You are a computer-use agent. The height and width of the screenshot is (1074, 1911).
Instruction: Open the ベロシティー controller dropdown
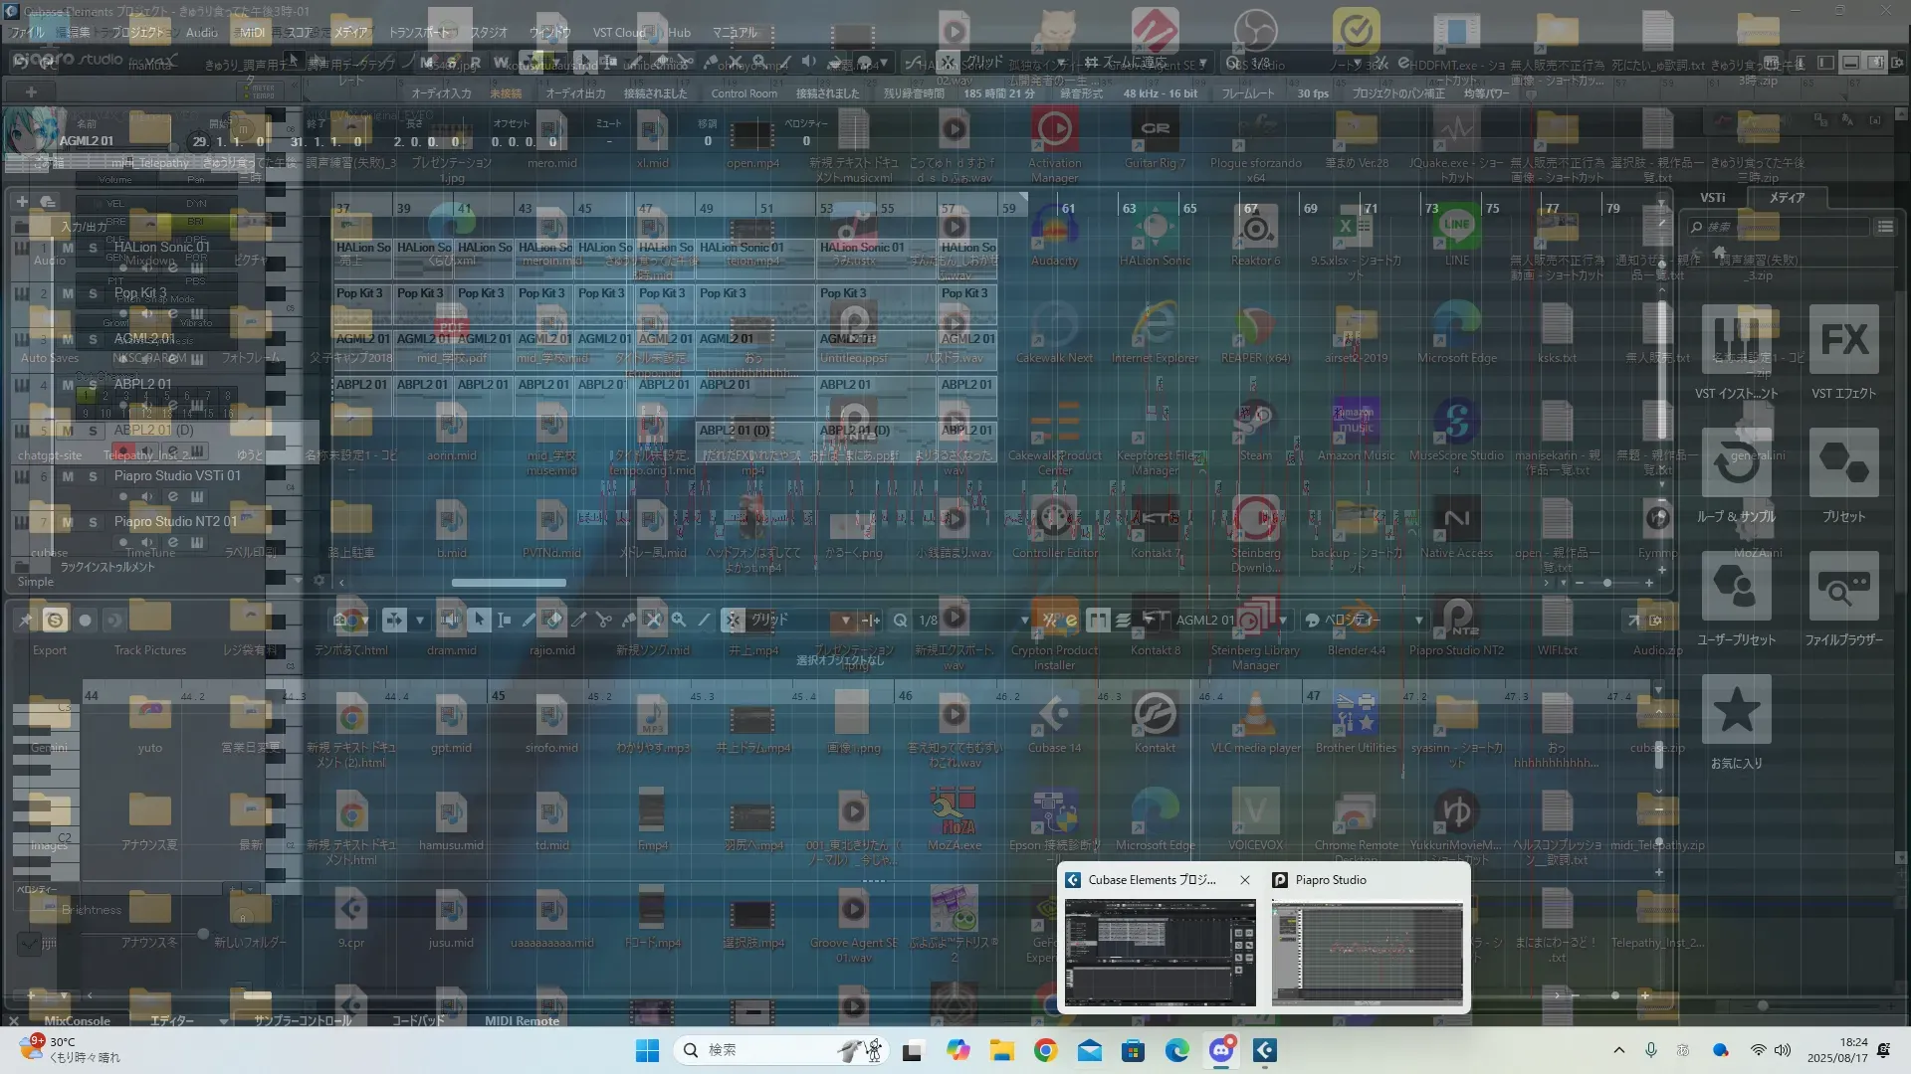(x=1418, y=620)
